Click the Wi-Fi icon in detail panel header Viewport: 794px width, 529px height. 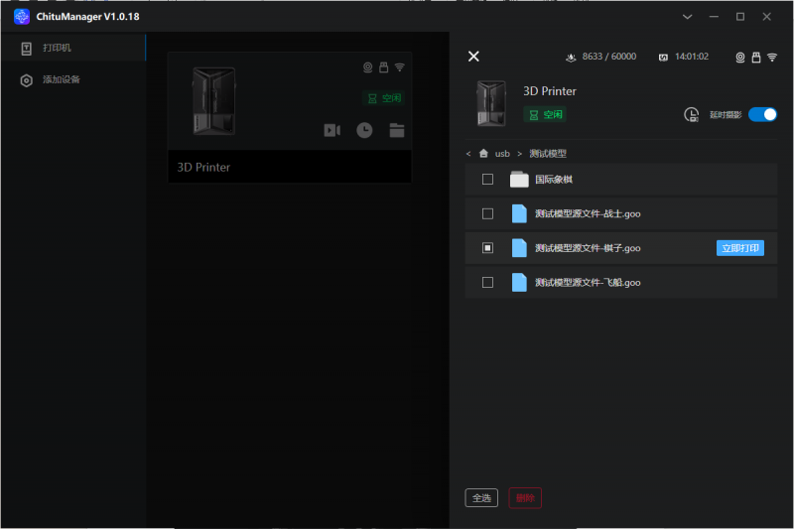click(772, 58)
